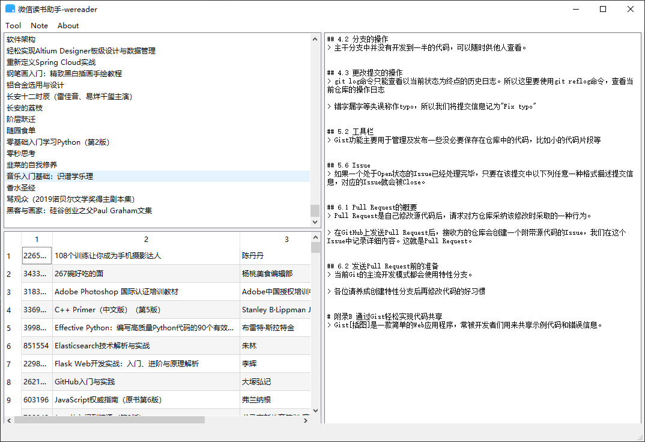This screenshot has width=645, height=442.
Task: Click cell GitHub入门与实践
Action: (146, 382)
